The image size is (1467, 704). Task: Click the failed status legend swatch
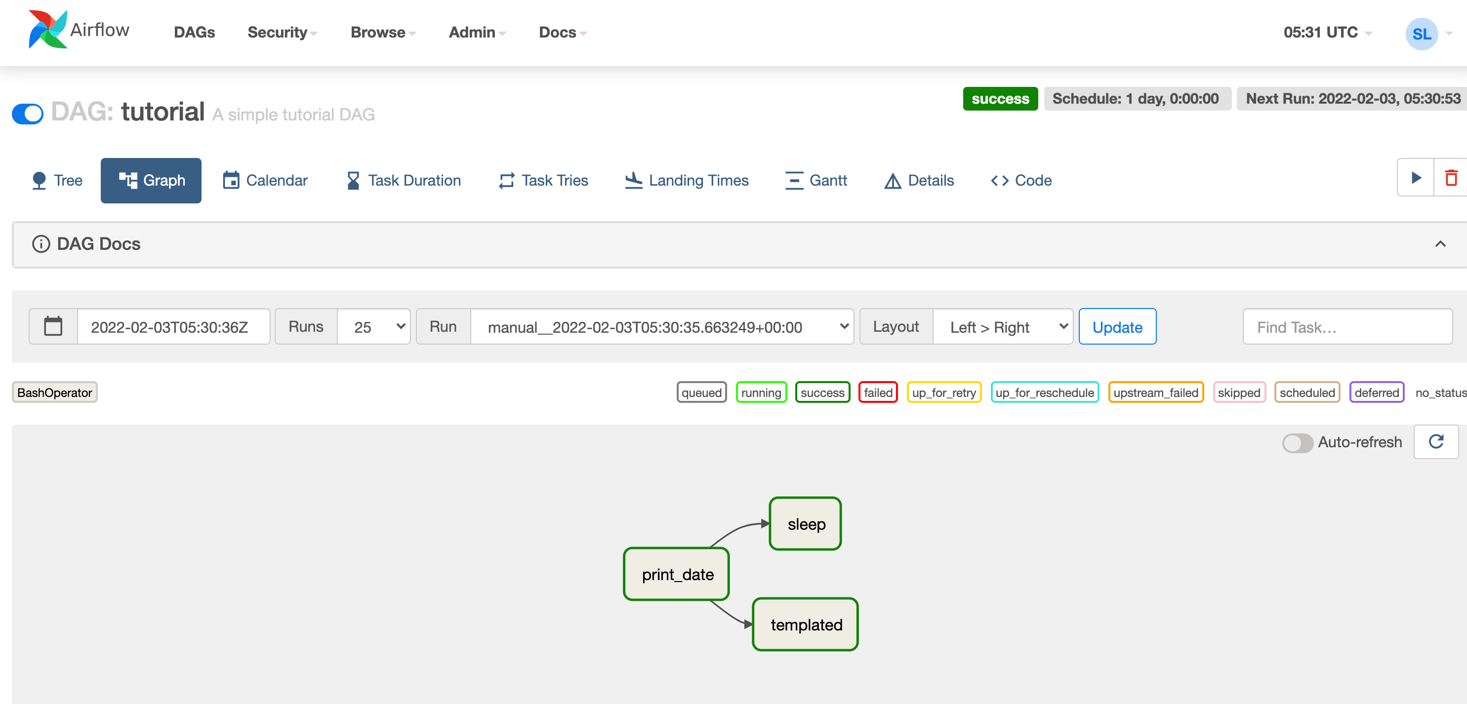(x=878, y=392)
